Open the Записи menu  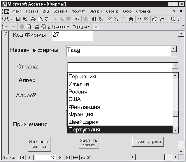click(96, 11)
